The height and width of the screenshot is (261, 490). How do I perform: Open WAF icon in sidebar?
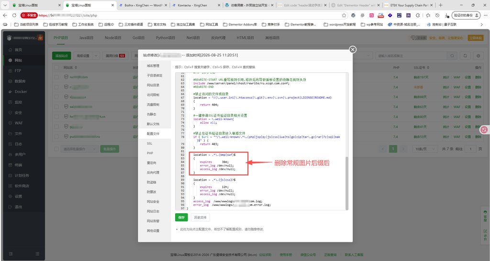(11, 123)
